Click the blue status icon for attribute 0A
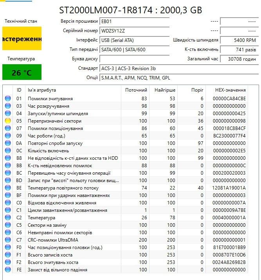Viewport: 261px width, 280px height. tap(8, 143)
